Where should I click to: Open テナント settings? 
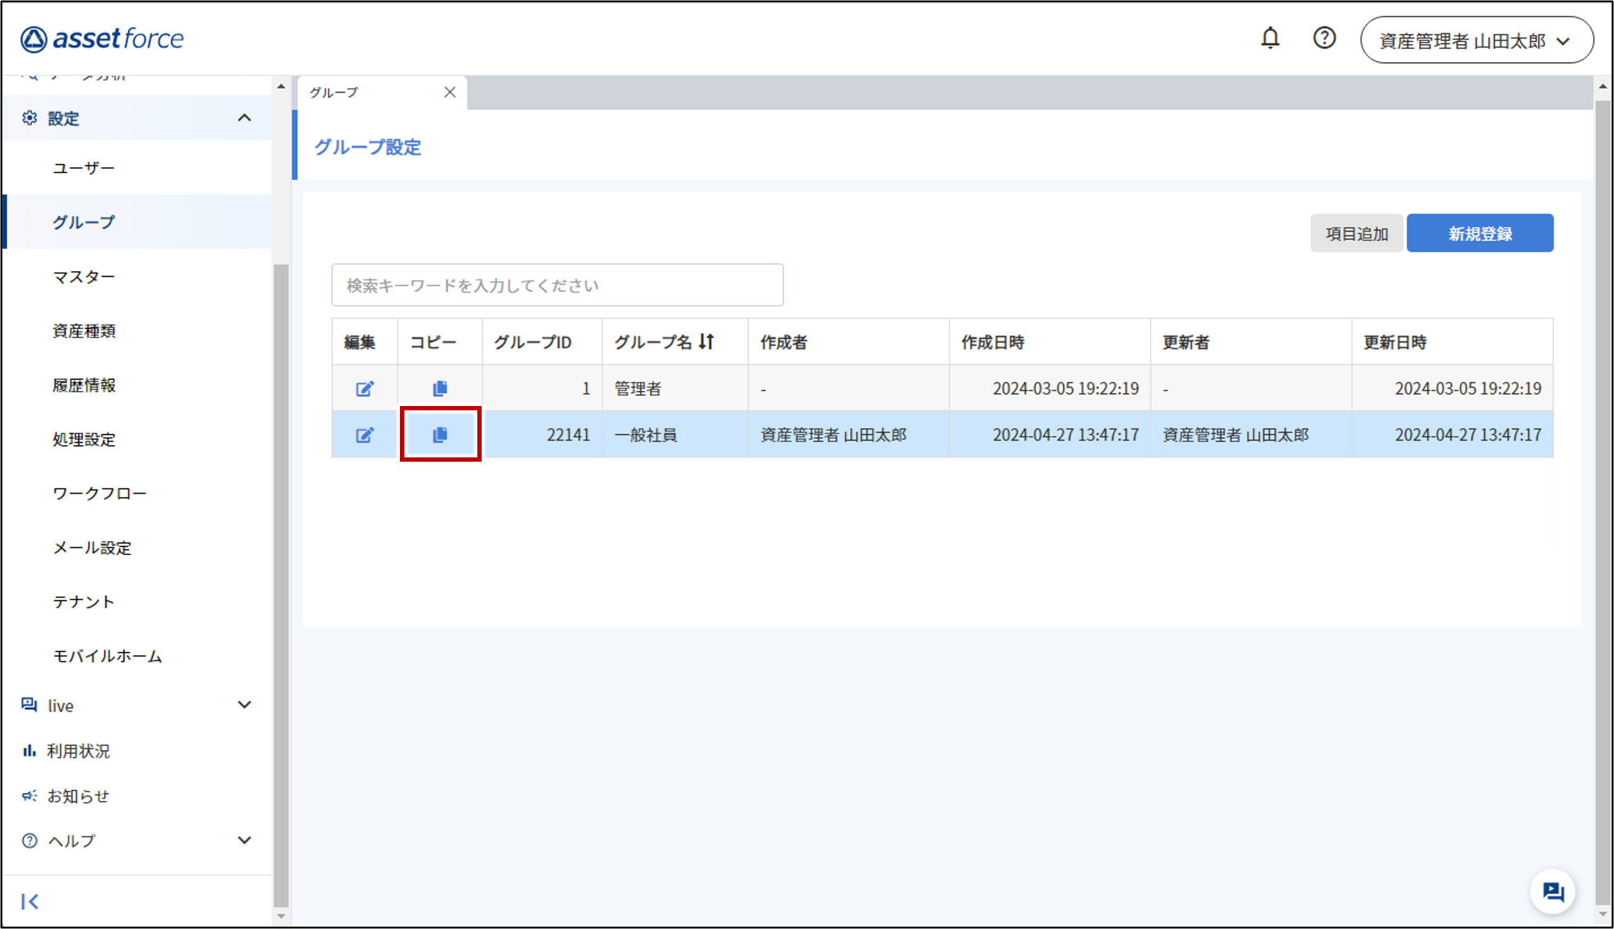[x=84, y=602]
